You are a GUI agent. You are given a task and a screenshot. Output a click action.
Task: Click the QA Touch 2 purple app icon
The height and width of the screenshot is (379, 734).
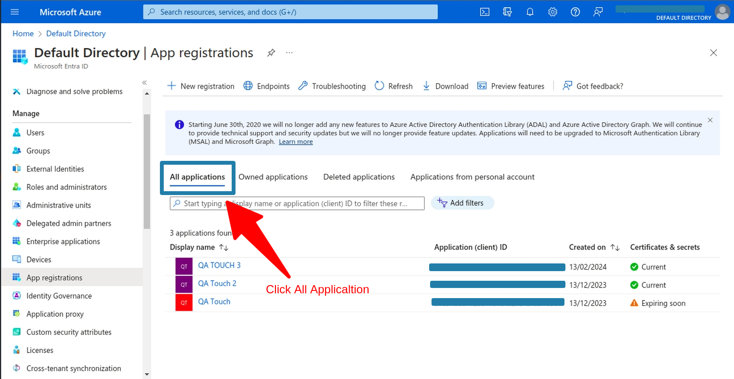pyautogui.click(x=184, y=285)
